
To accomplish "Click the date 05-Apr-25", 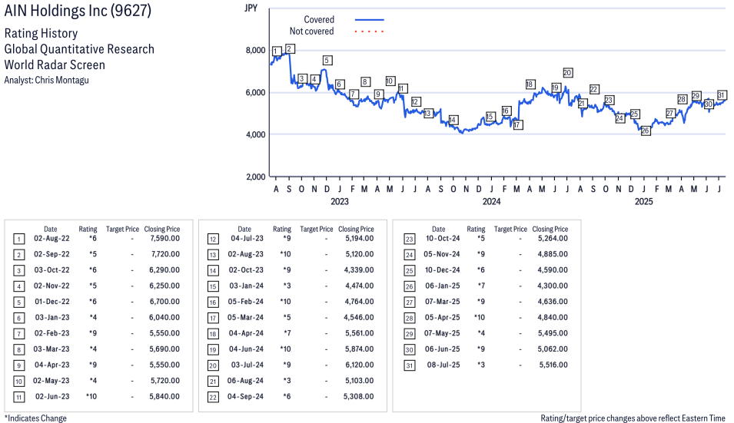I will point(443,317).
